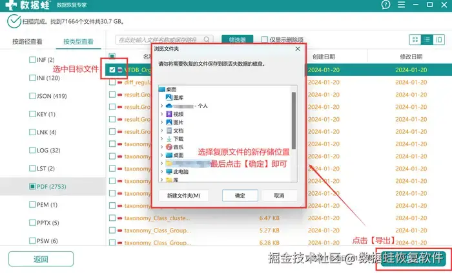The height and width of the screenshot is (273, 452).
Task: Expand the 图片 folder node
Action: (161, 122)
